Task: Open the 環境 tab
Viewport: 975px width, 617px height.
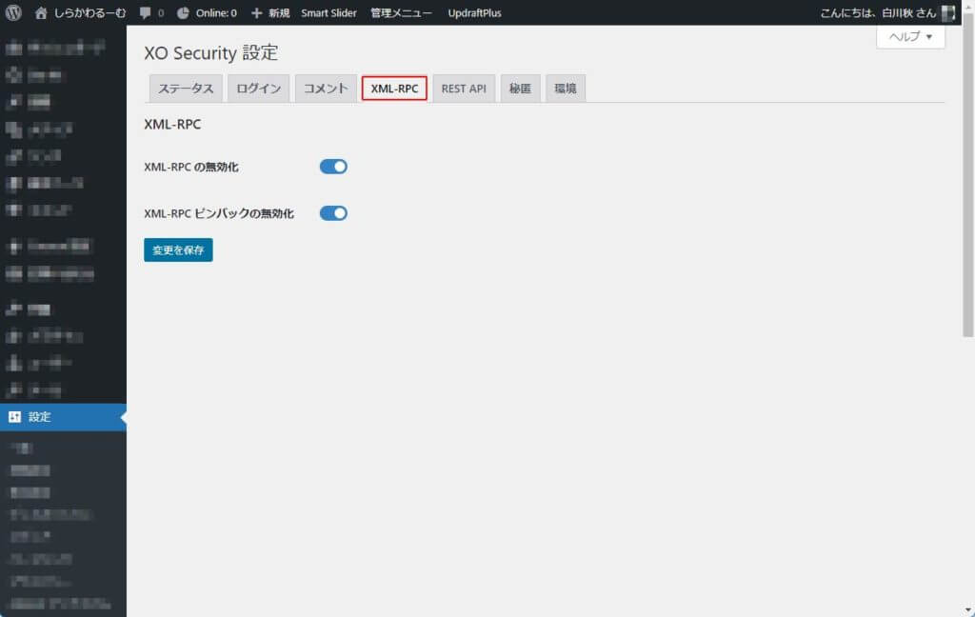Action: pos(566,89)
